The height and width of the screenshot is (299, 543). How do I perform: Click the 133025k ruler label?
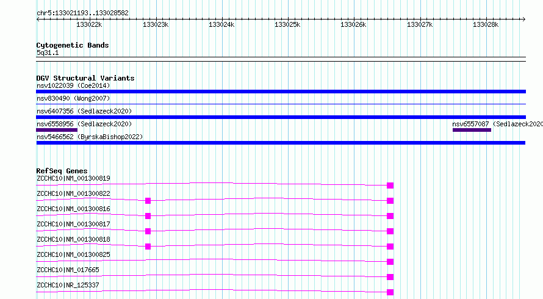click(x=287, y=24)
